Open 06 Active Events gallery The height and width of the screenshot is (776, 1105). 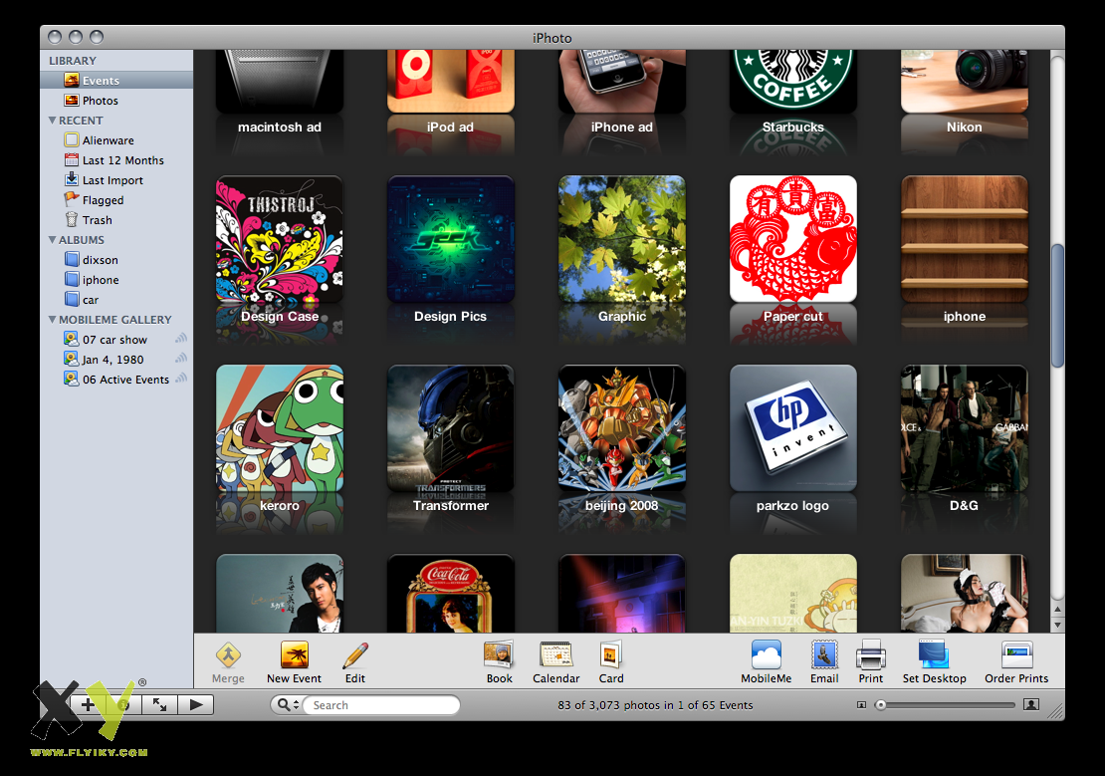tap(116, 380)
